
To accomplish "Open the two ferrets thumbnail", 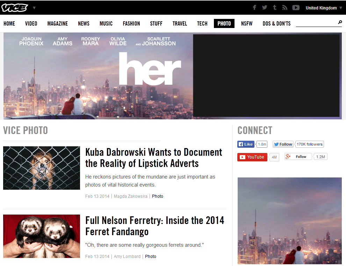I will (42, 236).
